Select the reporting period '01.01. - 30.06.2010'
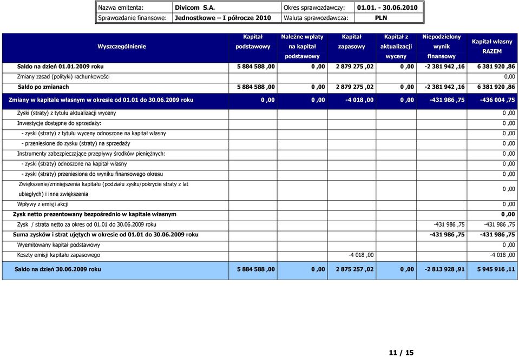 pos(387,8)
